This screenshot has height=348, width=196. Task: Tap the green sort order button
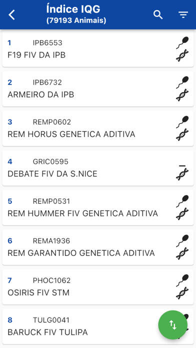(172, 325)
